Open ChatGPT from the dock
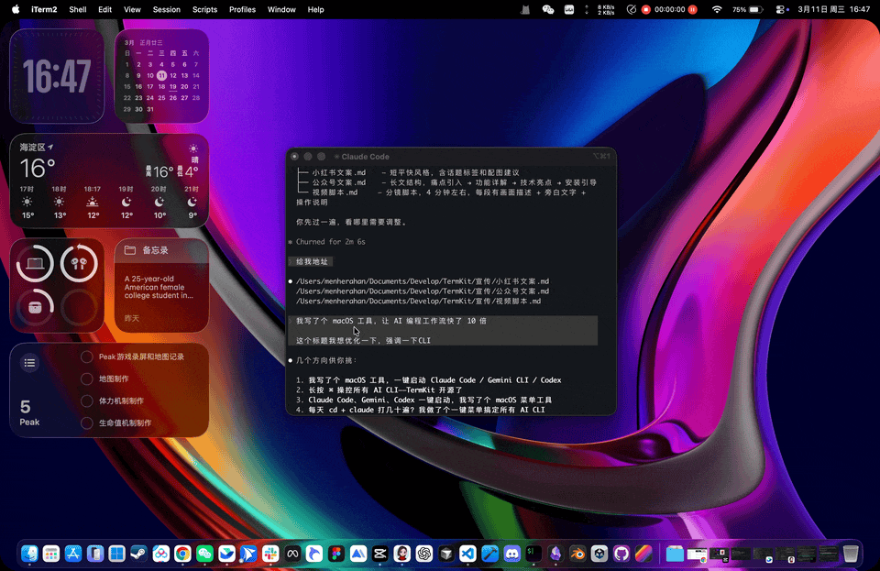The height and width of the screenshot is (571, 880). tap(423, 555)
